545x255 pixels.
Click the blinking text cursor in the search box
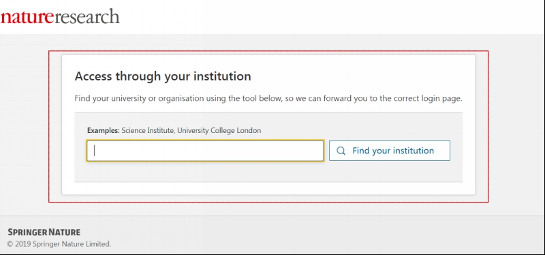coord(94,151)
